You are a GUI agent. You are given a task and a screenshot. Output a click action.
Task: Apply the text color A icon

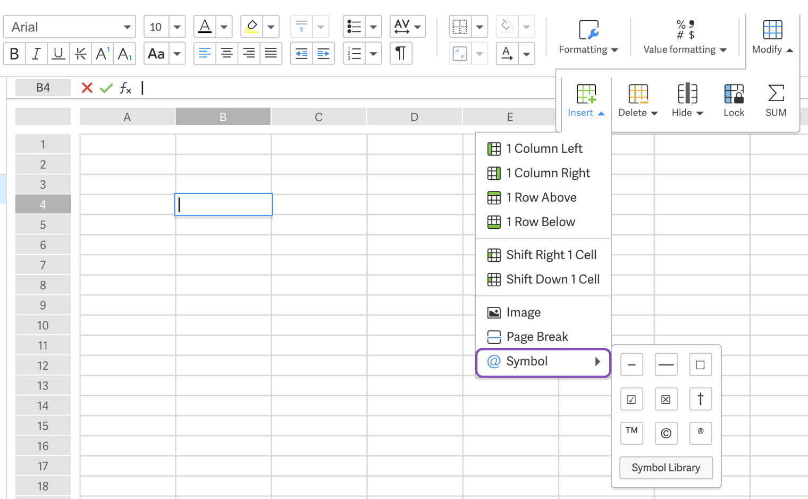(205, 26)
